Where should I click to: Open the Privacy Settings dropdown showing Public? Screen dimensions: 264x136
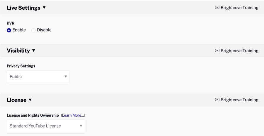(38, 77)
